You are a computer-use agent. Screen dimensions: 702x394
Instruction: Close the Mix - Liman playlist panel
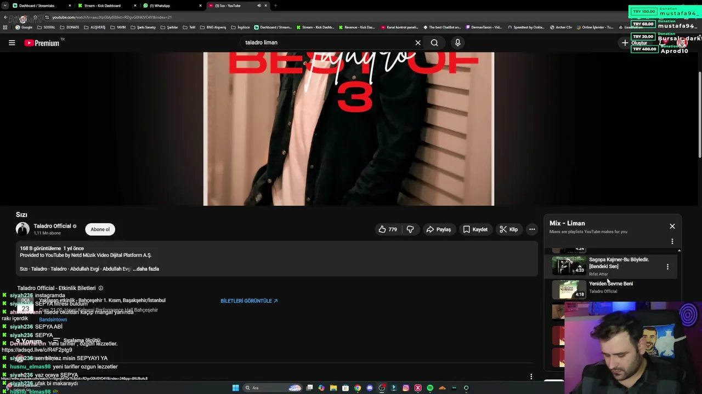[x=672, y=226]
